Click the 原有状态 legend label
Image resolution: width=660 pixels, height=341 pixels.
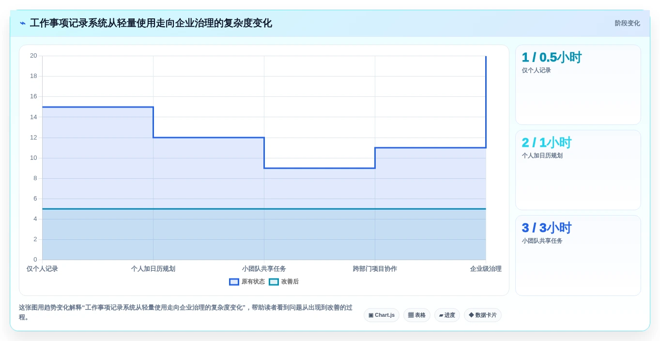(x=253, y=282)
